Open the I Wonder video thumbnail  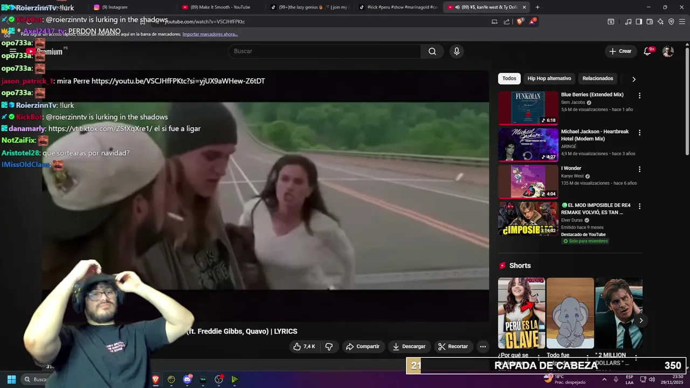pos(528,182)
